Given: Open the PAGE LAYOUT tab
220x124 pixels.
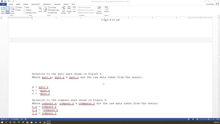Looking at the screenshot, I should point(36,4).
